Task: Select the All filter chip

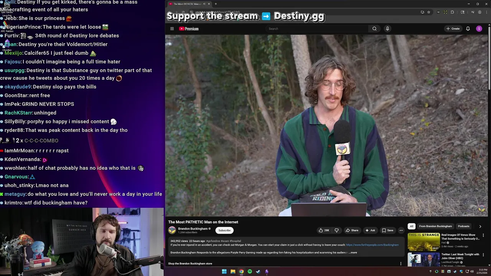Action: [412, 226]
